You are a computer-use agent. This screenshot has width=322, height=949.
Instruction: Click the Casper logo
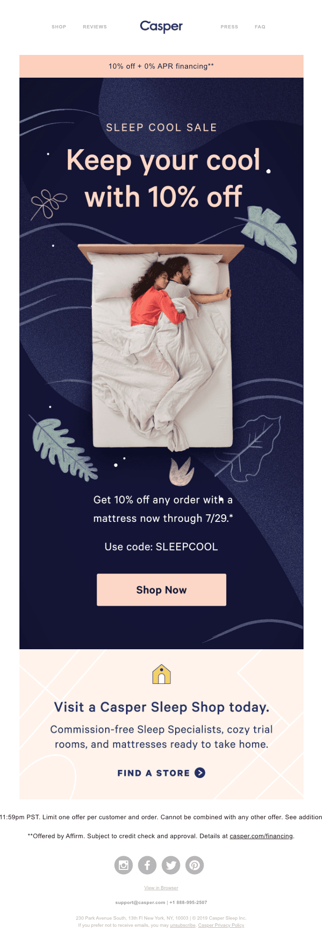point(161,27)
